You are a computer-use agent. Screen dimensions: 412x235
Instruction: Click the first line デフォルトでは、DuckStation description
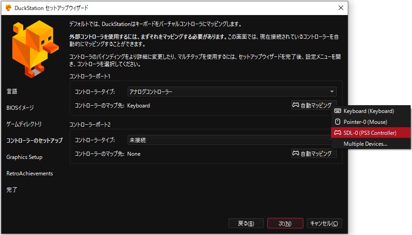click(x=155, y=24)
